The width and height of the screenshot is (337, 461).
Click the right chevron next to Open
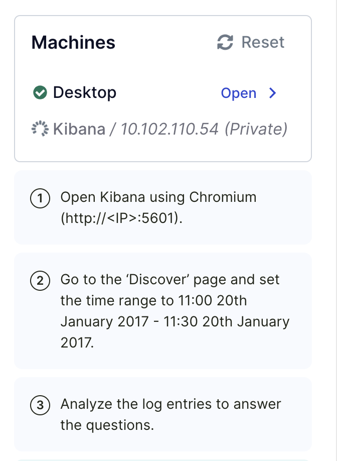coord(273,93)
